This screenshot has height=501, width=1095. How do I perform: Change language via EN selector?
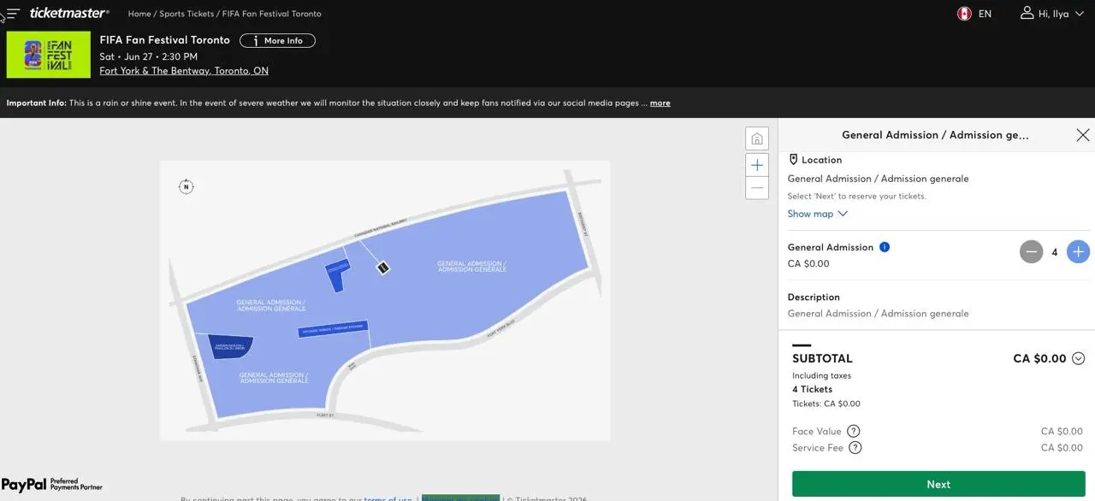coord(985,14)
